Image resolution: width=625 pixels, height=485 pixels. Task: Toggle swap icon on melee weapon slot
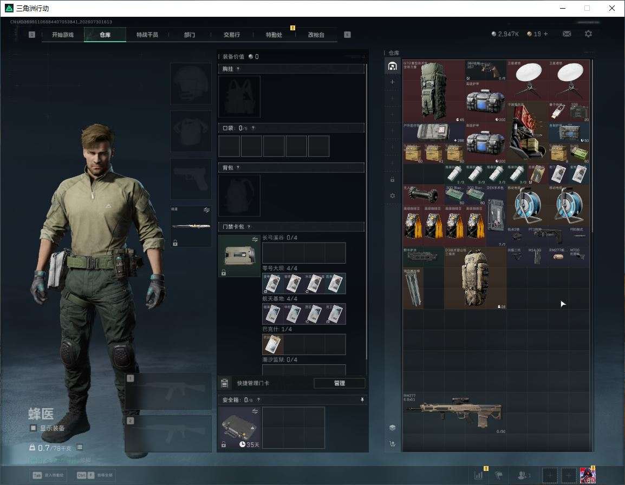tap(206, 210)
